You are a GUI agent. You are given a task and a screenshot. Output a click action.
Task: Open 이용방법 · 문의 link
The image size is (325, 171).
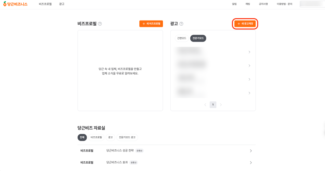[x=285, y=4]
